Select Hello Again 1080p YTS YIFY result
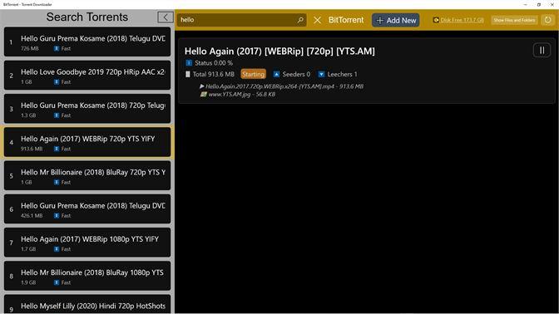The height and width of the screenshot is (314, 559). tap(87, 243)
